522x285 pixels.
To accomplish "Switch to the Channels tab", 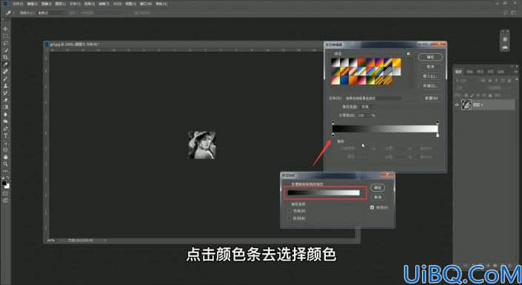I will [x=469, y=72].
